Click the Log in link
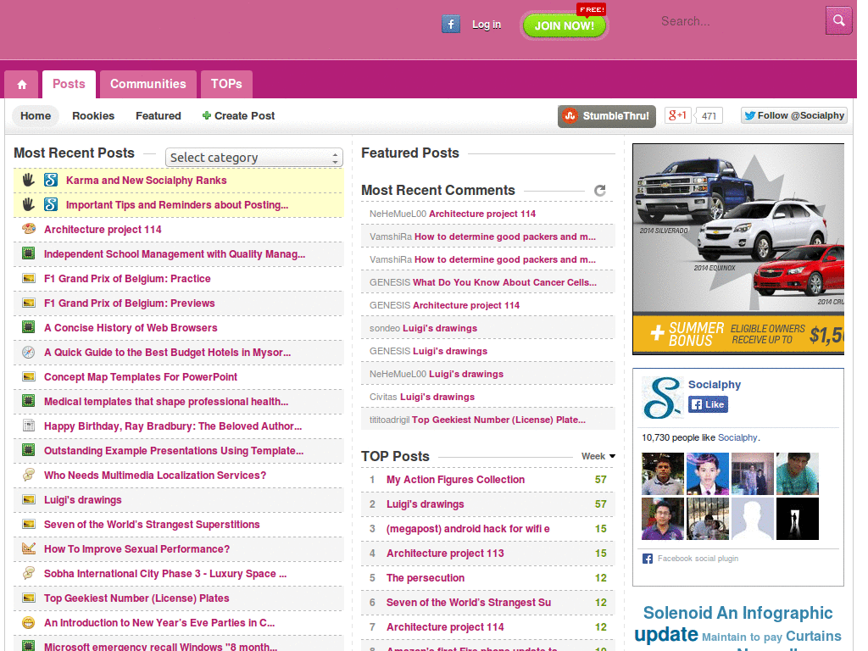 click(x=486, y=25)
